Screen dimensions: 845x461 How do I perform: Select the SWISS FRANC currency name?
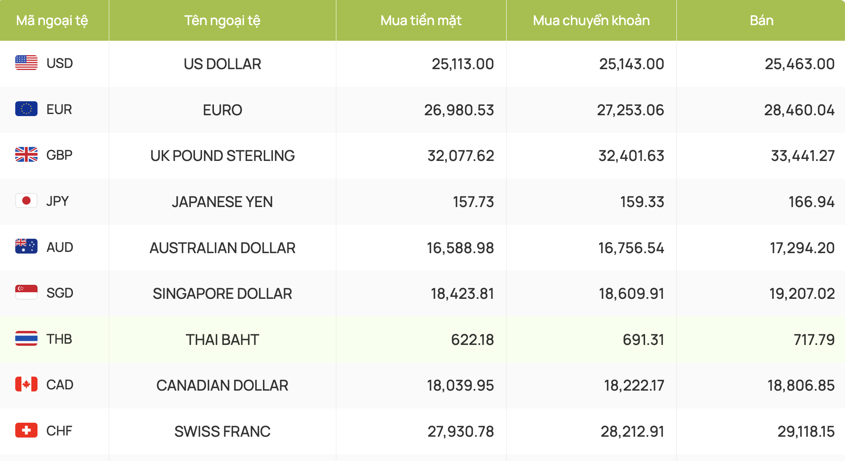coord(222,431)
